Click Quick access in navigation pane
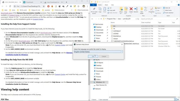180x101 pixels. [99, 24]
